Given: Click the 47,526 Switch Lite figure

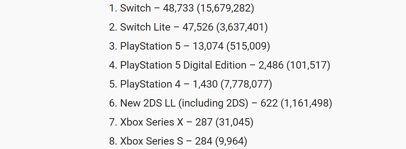Looking at the screenshot, I should [198, 27].
